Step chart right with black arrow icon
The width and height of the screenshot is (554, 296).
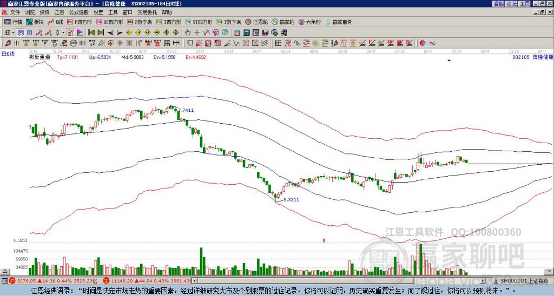click(x=120, y=33)
